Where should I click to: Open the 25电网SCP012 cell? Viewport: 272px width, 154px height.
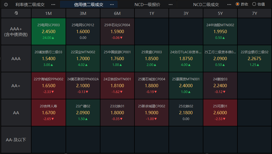click(x=83, y=31)
